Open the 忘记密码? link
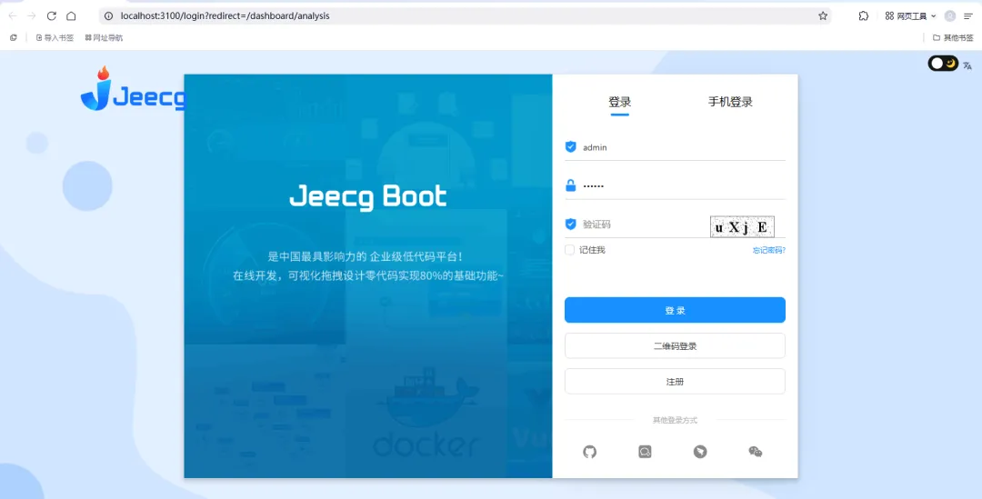Viewport: 982px width, 499px height. coord(769,250)
